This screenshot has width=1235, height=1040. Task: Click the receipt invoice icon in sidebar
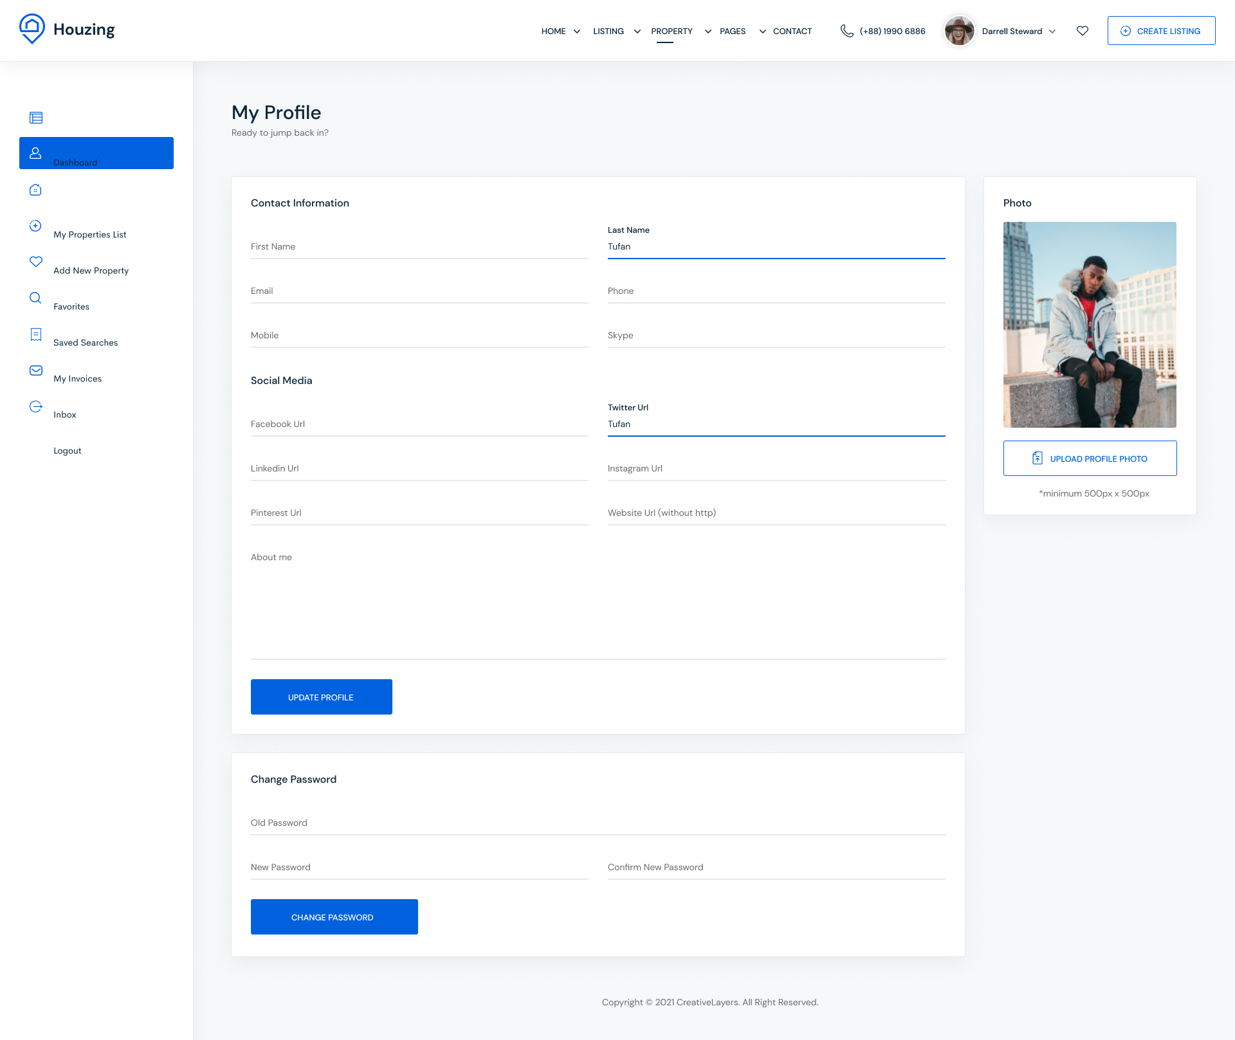pyautogui.click(x=36, y=334)
